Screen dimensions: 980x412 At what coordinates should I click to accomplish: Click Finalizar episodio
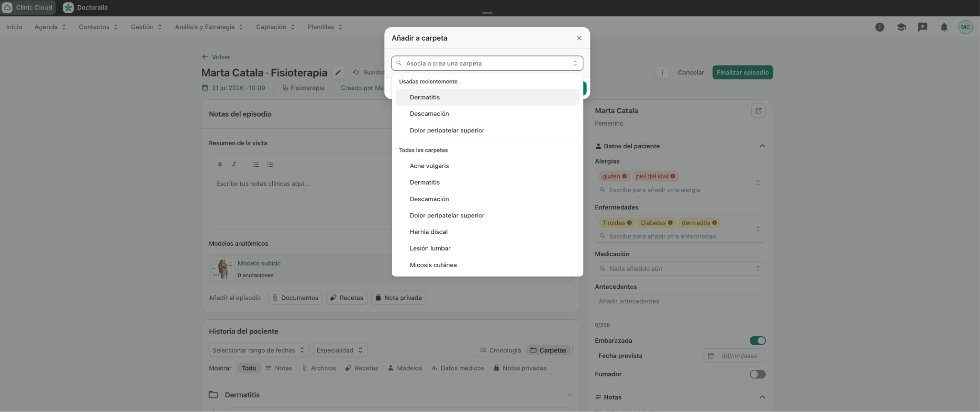point(743,72)
